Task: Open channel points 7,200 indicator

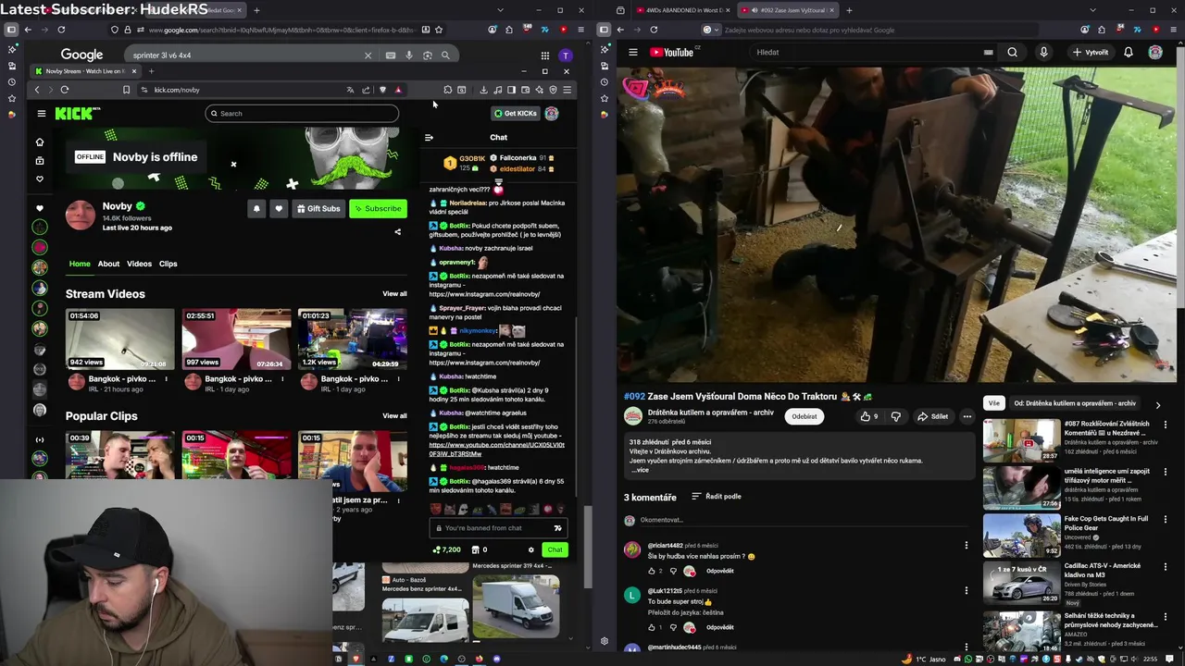Action: [446, 550]
